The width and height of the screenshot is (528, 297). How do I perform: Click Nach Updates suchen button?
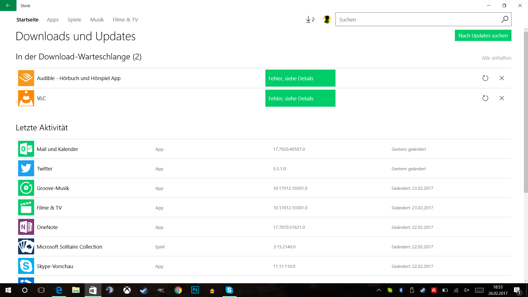[483, 35]
